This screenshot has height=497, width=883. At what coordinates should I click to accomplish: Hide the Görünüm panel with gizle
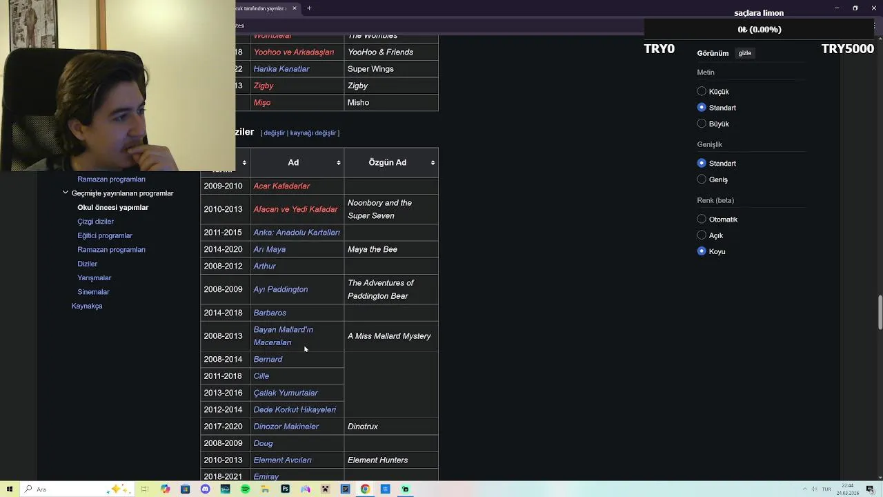coord(745,53)
